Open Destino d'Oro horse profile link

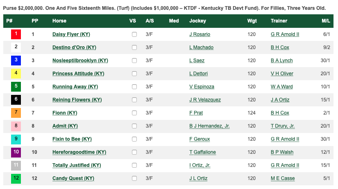coord(74,47)
